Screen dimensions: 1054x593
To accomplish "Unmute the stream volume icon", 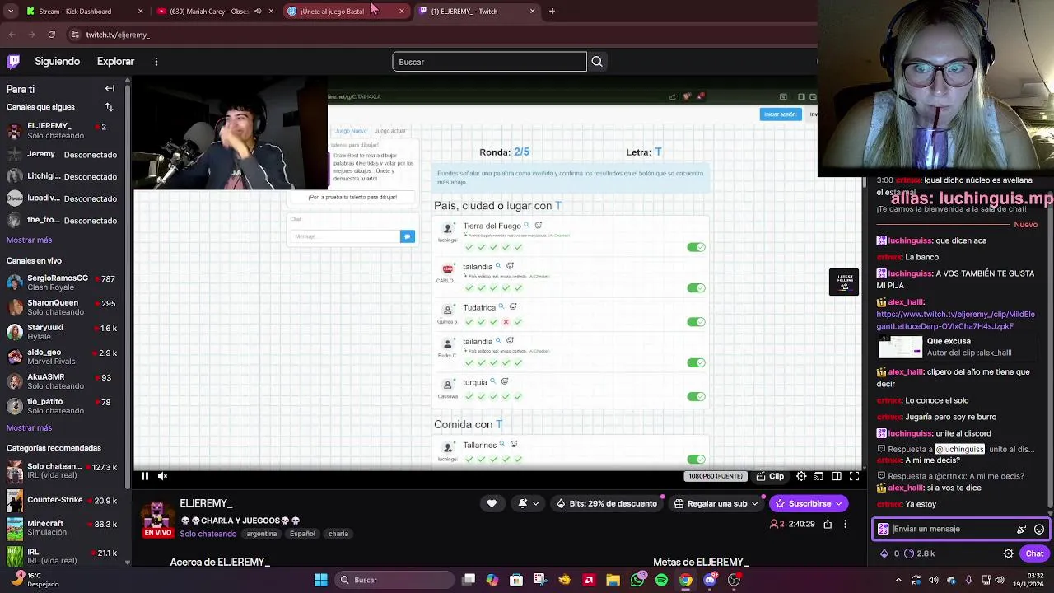I will (x=162, y=476).
